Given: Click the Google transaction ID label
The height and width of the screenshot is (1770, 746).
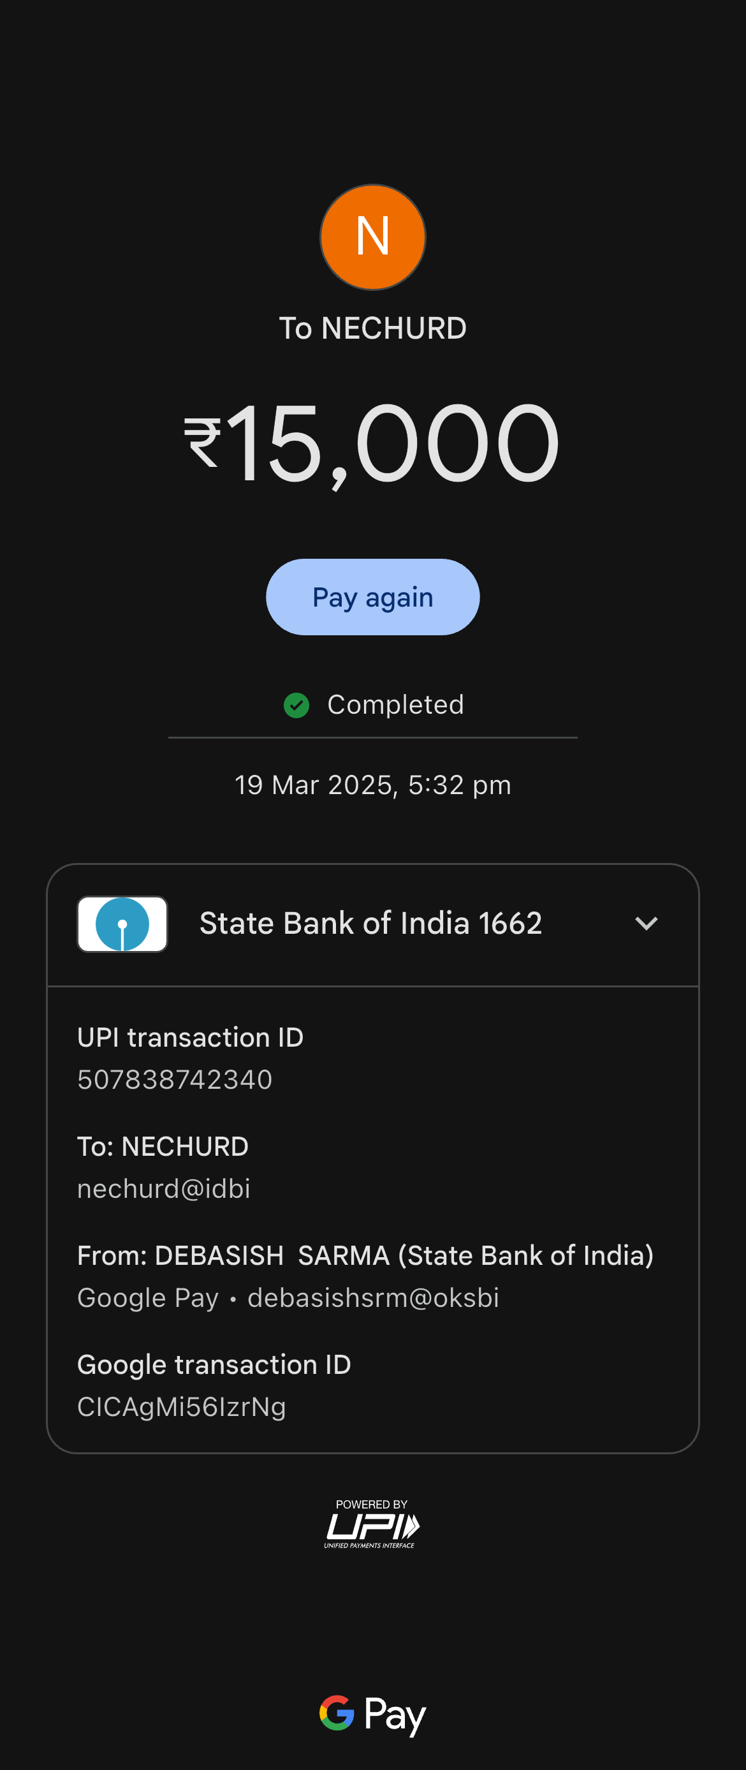Looking at the screenshot, I should click(x=214, y=1364).
